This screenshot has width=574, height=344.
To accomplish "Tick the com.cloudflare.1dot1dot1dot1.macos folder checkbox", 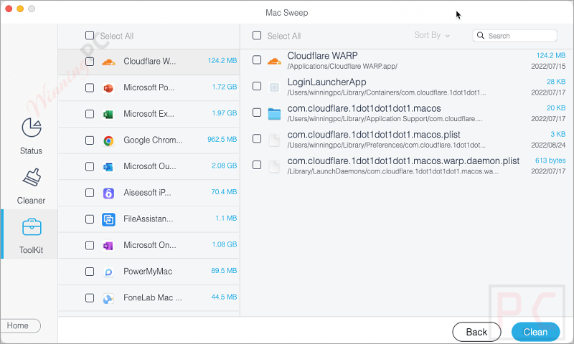I will click(257, 113).
